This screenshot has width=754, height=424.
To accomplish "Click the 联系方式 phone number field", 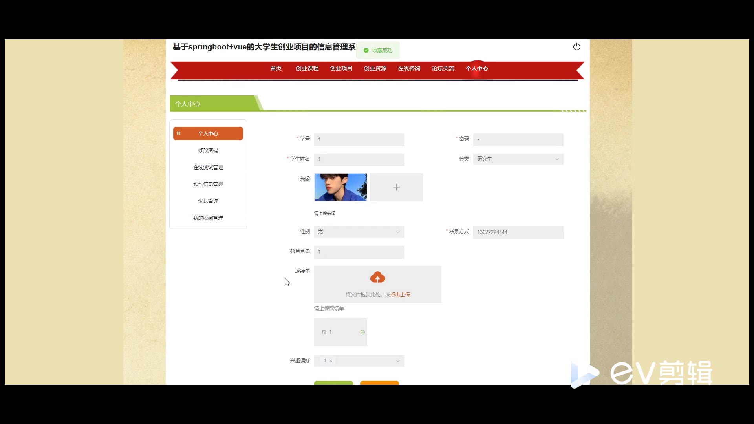I will coord(518,232).
